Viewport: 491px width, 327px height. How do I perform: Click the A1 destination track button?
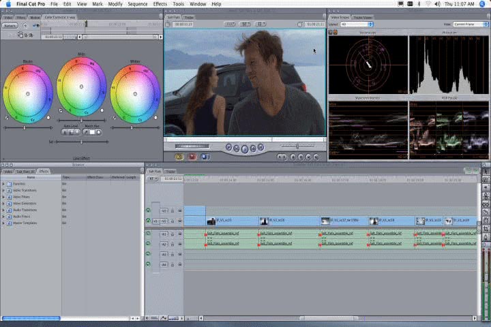click(x=164, y=234)
